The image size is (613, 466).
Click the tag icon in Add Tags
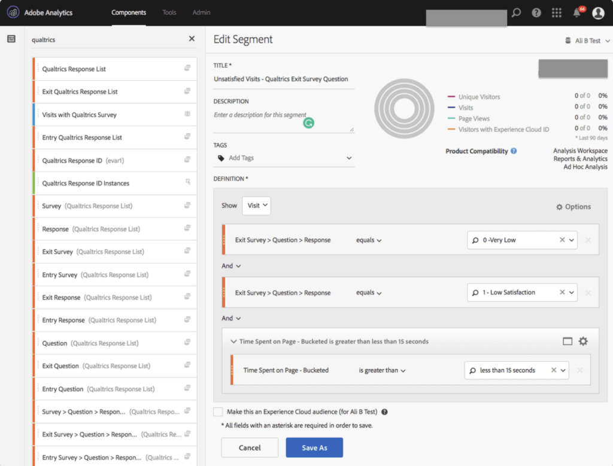[221, 158]
